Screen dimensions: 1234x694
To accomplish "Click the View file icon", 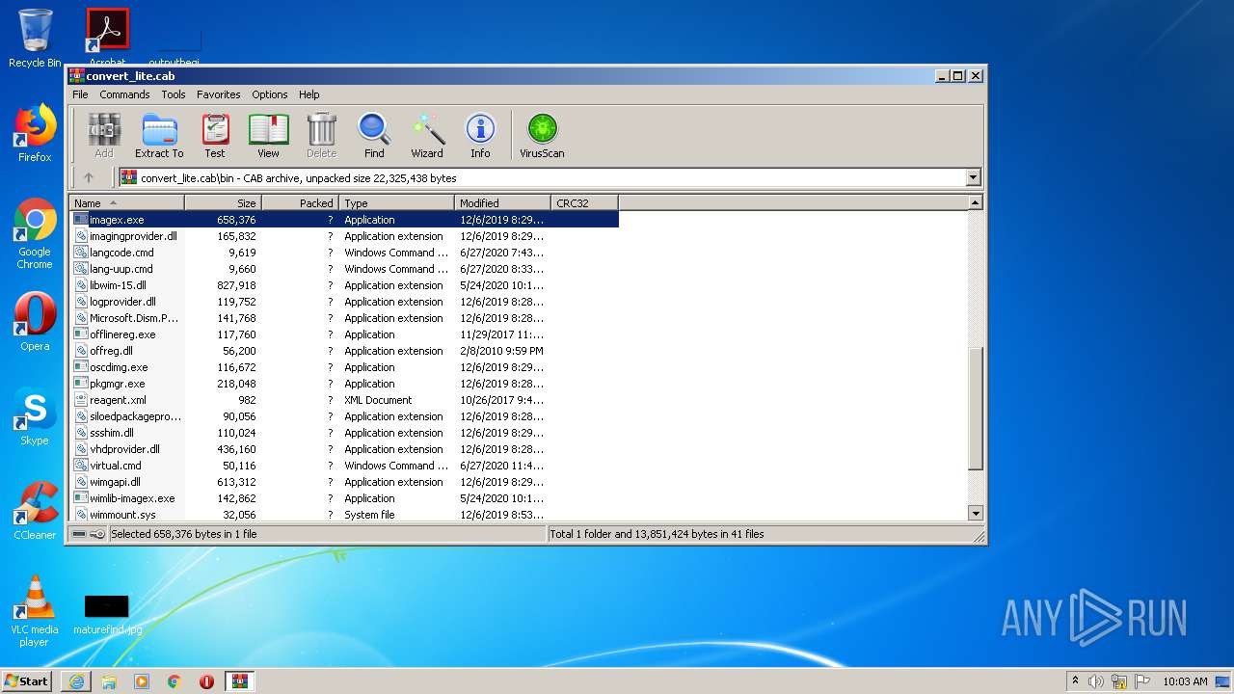I will pos(268,136).
